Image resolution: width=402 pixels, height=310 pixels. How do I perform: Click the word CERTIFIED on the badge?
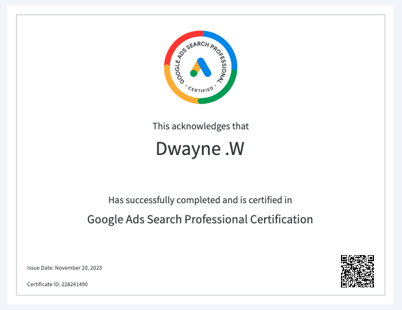(x=201, y=89)
